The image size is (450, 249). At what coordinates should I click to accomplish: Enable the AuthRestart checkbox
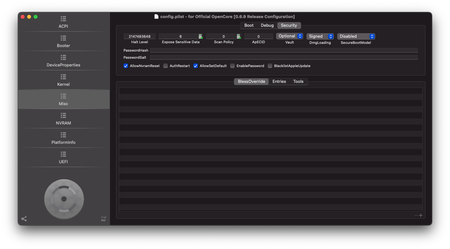click(x=166, y=66)
